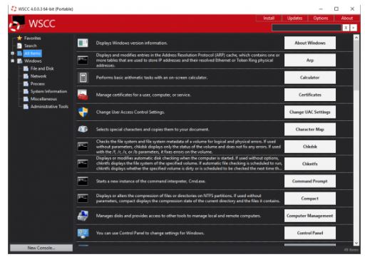This screenshot has width=365, height=257.
Task: Open Control Panel button
Action: pyautogui.click(x=310, y=233)
